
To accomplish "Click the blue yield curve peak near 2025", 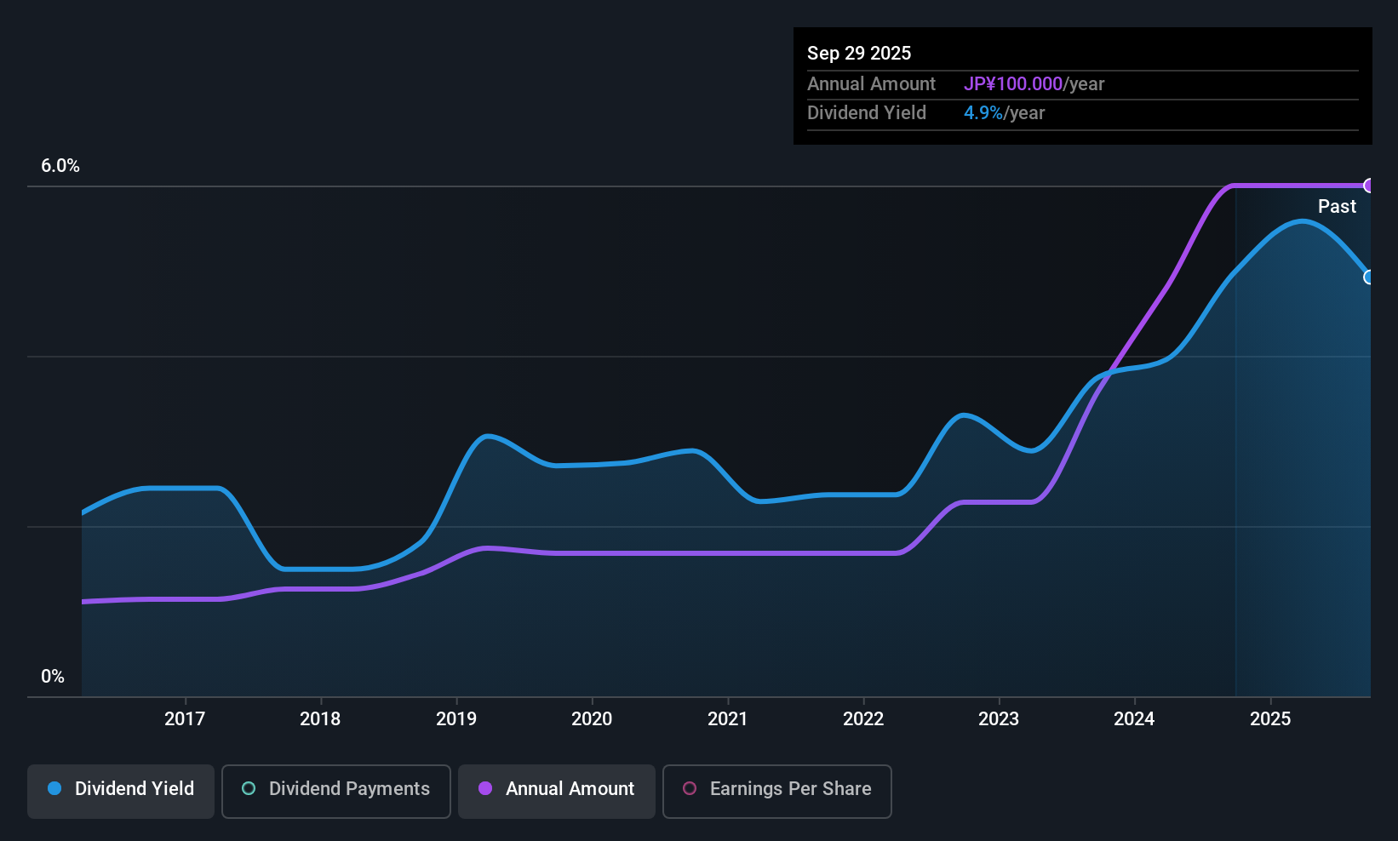I will tap(1303, 221).
